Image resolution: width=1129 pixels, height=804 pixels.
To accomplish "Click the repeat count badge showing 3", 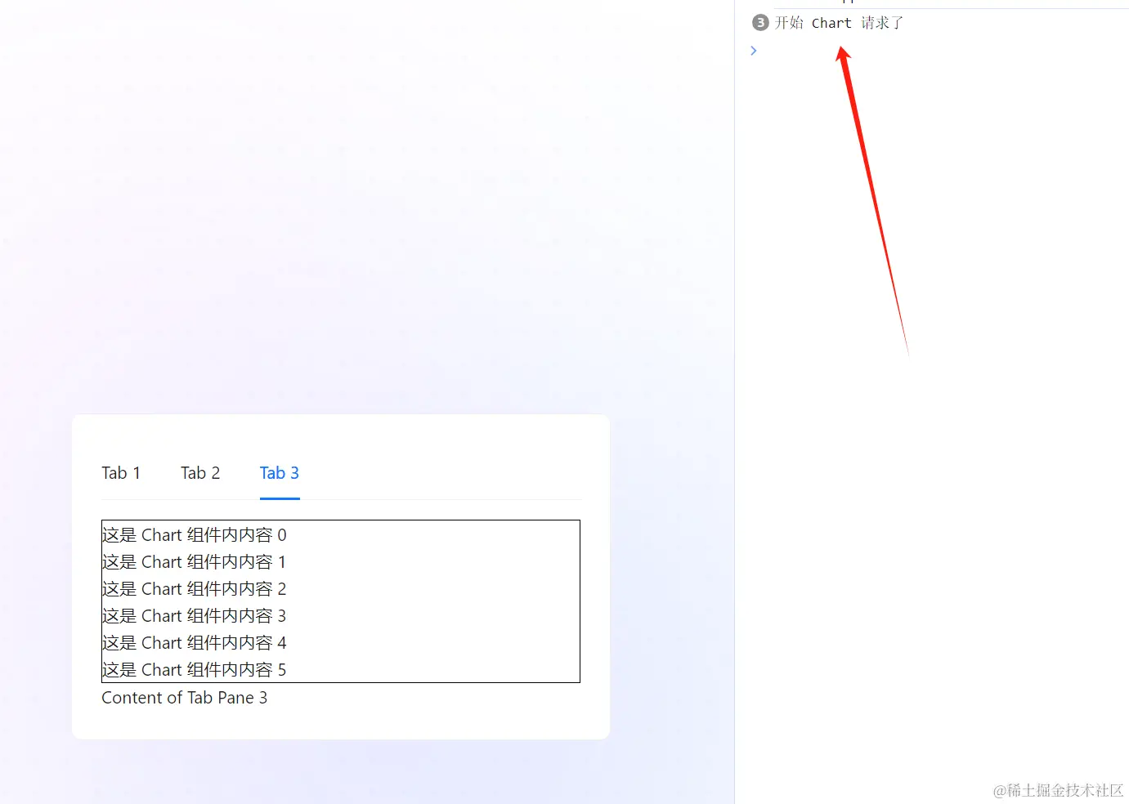I will tap(760, 23).
